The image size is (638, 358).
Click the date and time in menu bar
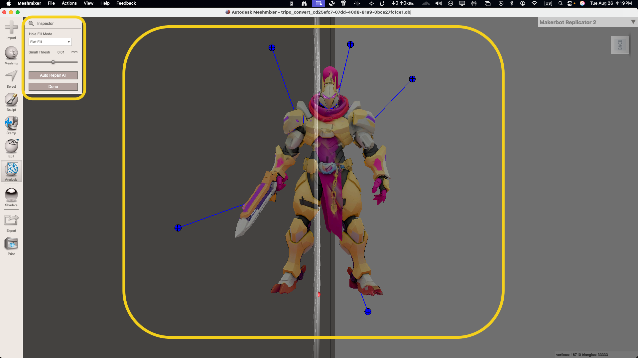(611, 3)
